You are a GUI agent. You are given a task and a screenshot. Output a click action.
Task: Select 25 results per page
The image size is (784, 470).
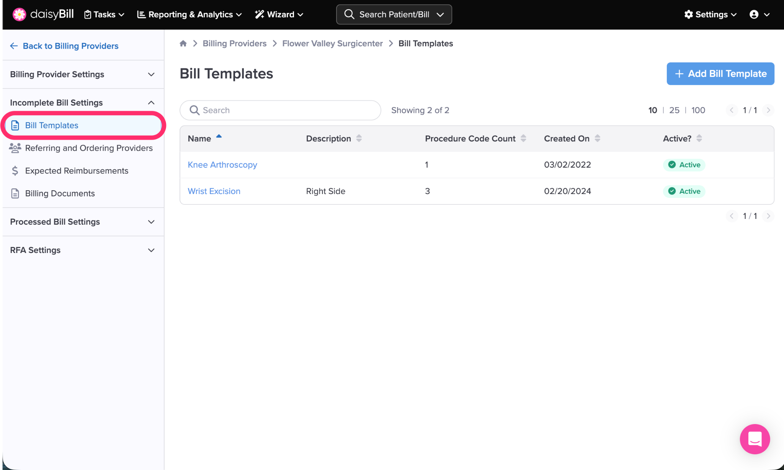[x=674, y=110]
